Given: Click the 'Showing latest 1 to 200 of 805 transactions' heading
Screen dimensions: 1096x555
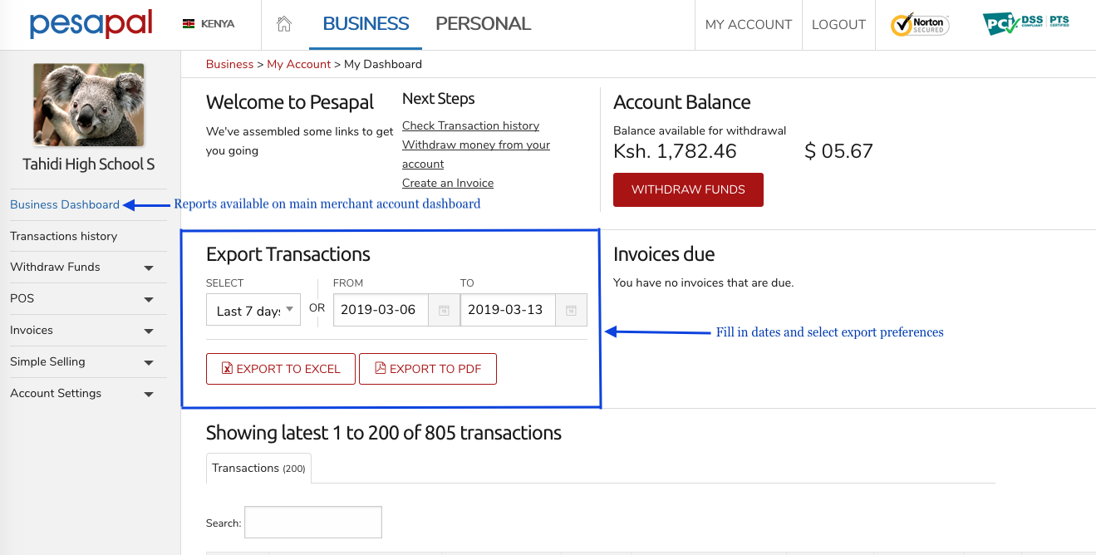Looking at the screenshot, I should [x=384, y=433].
